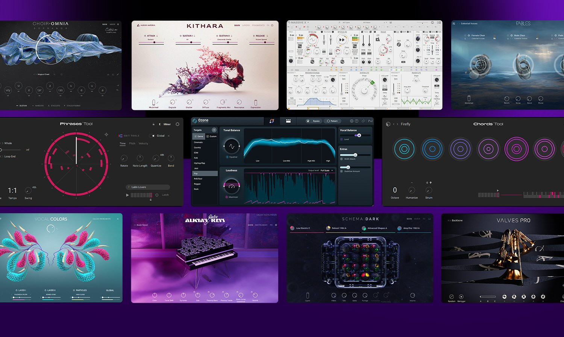This screenshot has width=564, height=337.
Task: Select the Cinematic genre target
Action: click(x=205, y=142)
